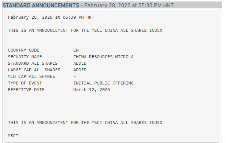Click ADDED next to LARGE CAP ALL SHARES
The height and width of the screenshot is (143, 226).
pyautogui.click(x=80, y=70)
